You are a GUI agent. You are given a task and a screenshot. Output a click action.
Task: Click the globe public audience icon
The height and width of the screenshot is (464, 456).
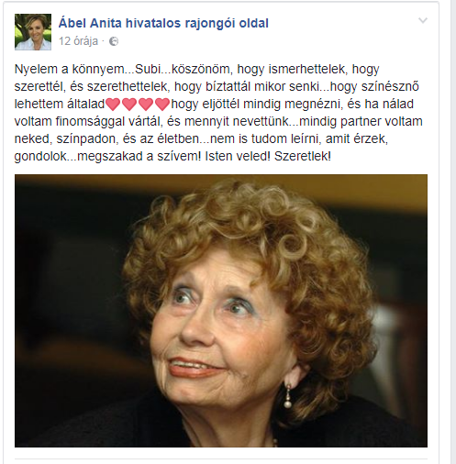click(x=114, y=41)
